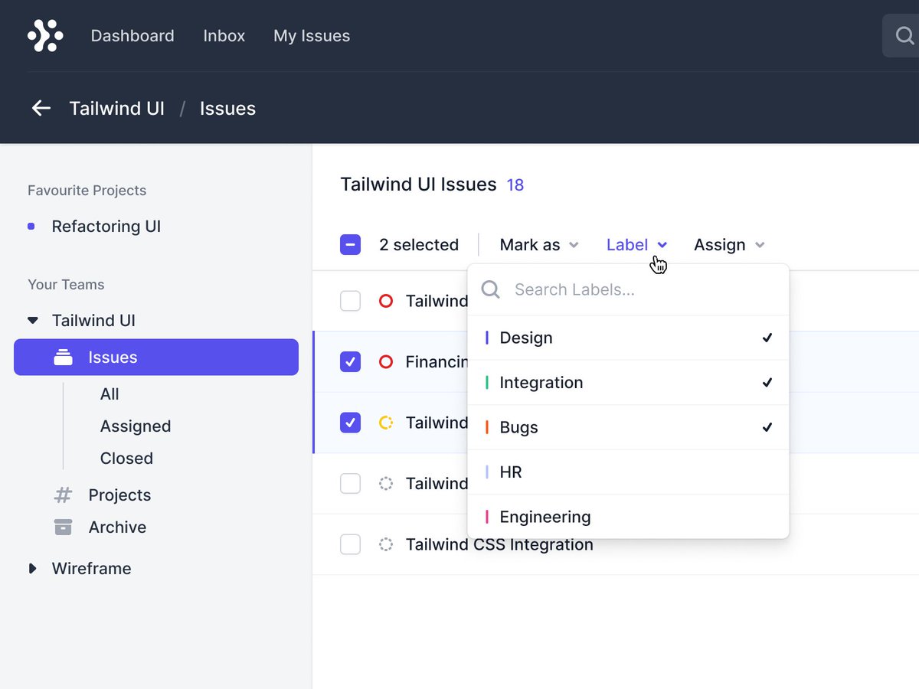Click the 2 selected text

pyautogui.click(x=419, y=245)
